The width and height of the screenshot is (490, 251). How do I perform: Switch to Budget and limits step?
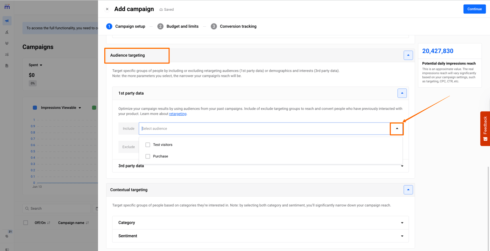pos(178,26)
